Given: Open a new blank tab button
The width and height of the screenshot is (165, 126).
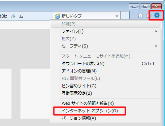Looking at the screenshot, I should pyautogui.click(x=125, y=15).
